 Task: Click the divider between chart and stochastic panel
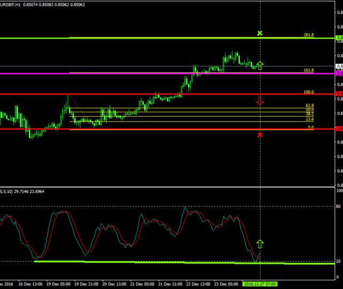[x=161, y=187]
